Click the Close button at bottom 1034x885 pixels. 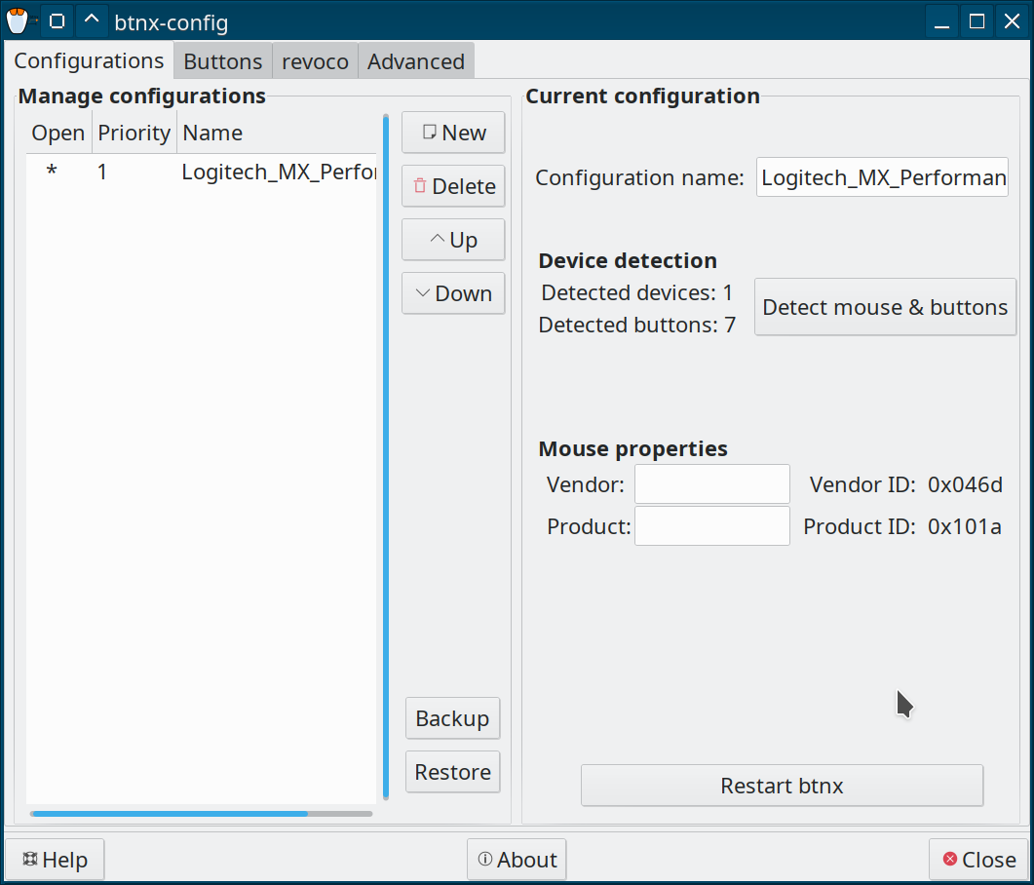click(978, 860)
